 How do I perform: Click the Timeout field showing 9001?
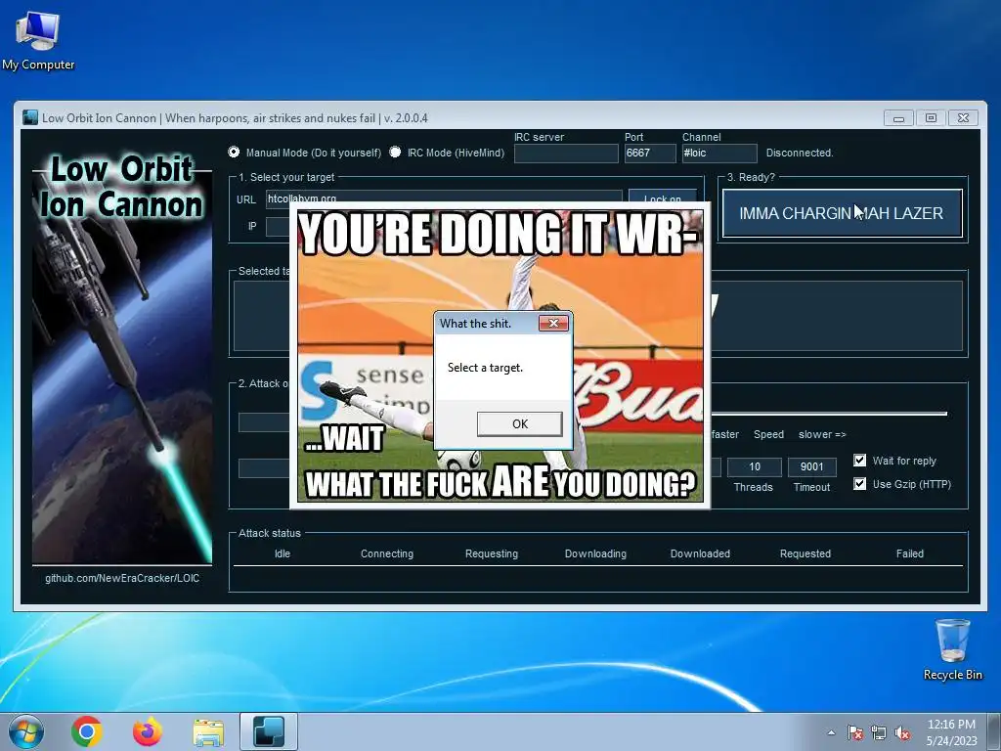tap(811, 466)
